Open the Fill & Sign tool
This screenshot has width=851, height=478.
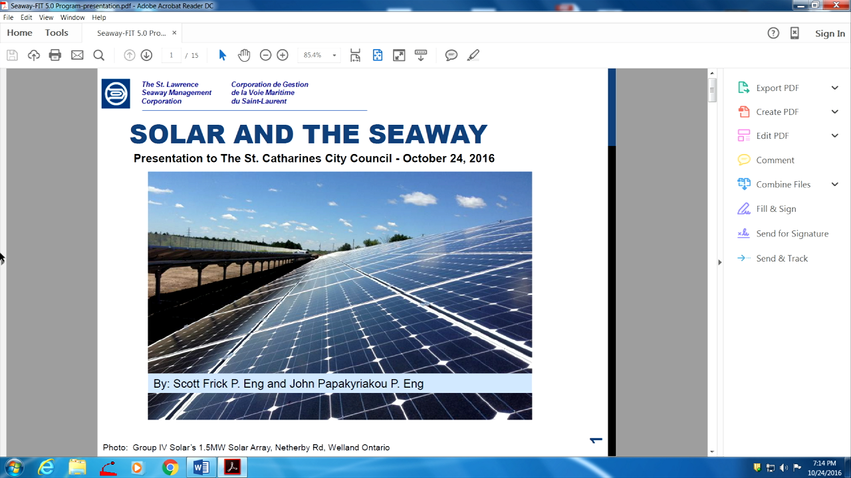776,208
